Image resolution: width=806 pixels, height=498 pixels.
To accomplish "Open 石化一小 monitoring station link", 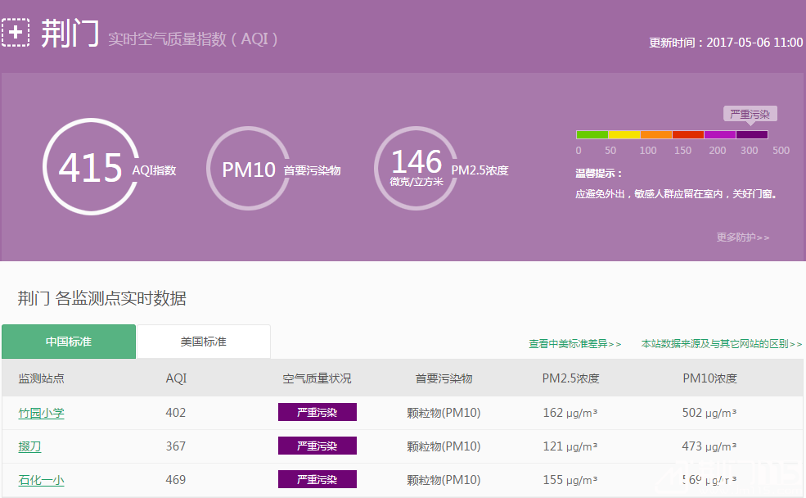I will 41,480.
